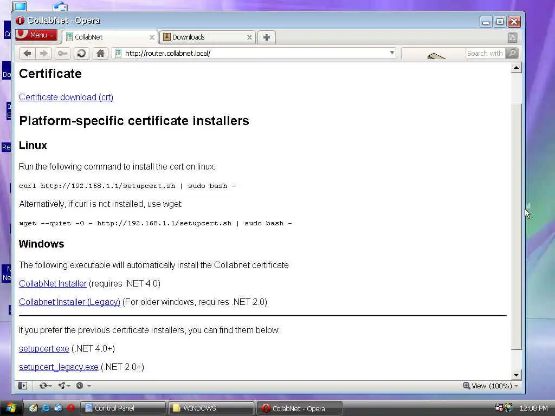
Task: Close the Downloads tab
Action: click(249, 37)
